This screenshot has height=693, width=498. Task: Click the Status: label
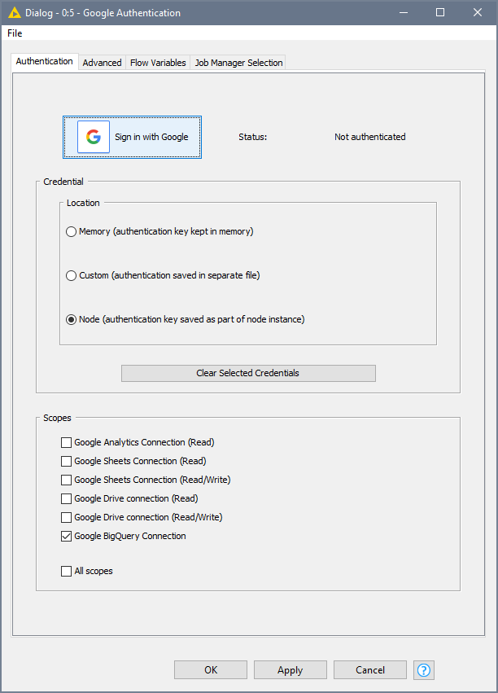(252, 137)
